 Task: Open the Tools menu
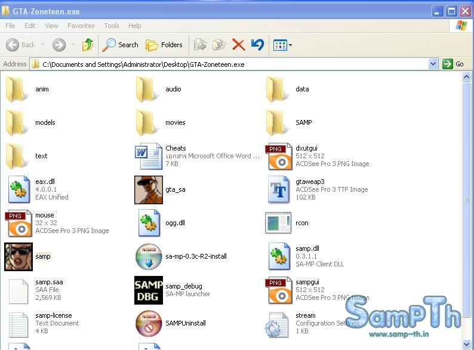click(112, 26)
